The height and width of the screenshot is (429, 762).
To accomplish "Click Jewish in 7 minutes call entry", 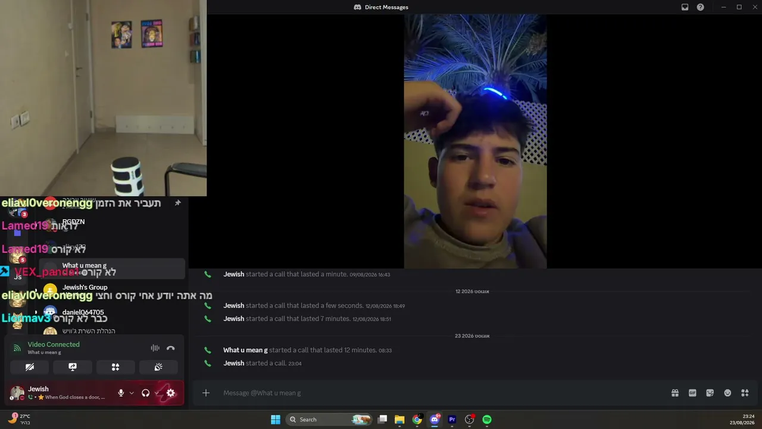I will pos(233,319).
